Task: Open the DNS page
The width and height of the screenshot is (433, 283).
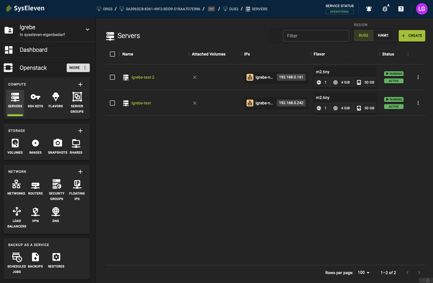Action: [56, 215]
